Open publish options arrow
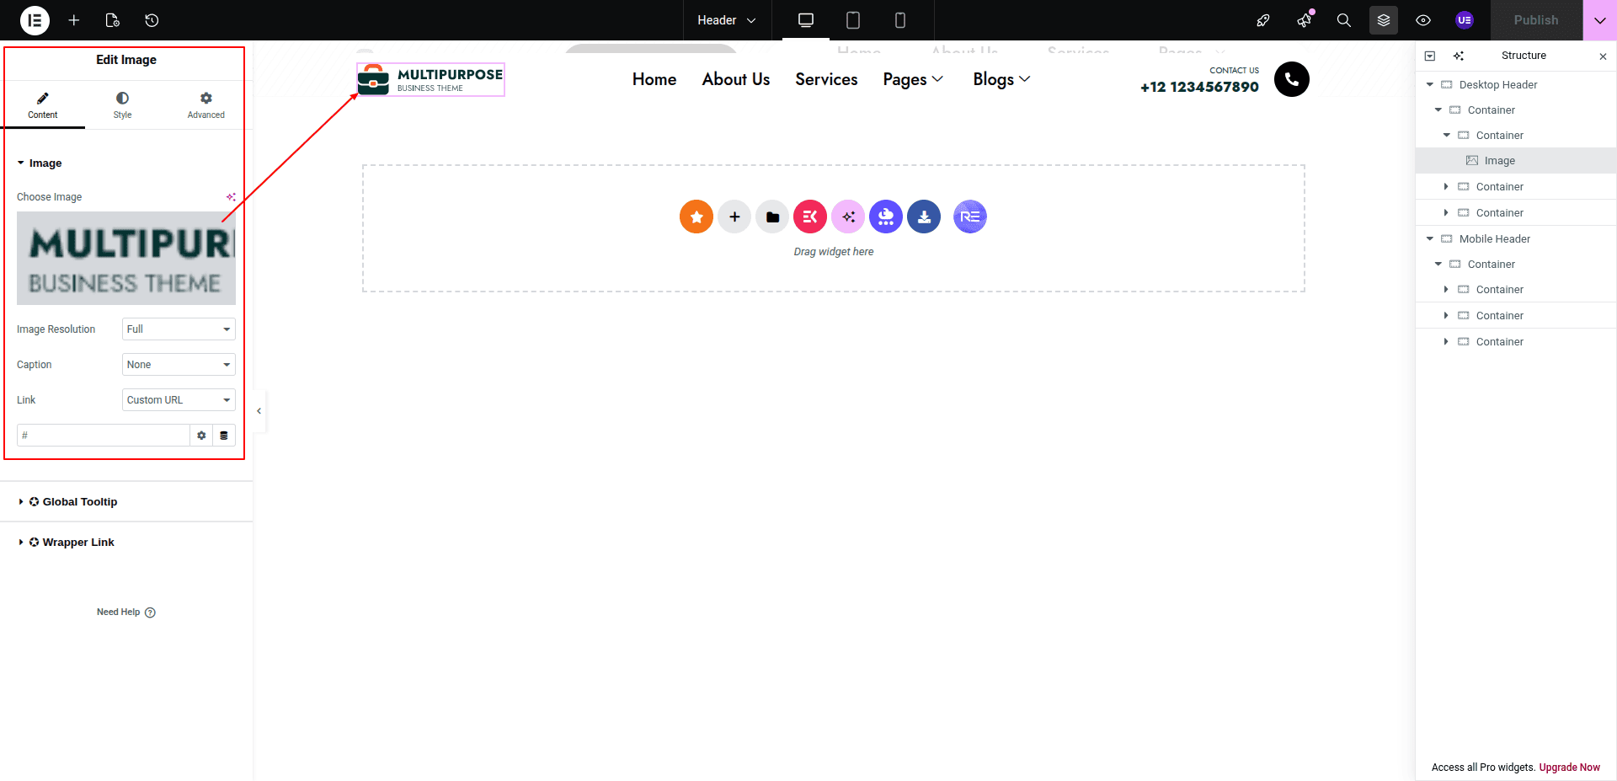This screenshot has width=1617, height=781. (x=1600, y=20)
